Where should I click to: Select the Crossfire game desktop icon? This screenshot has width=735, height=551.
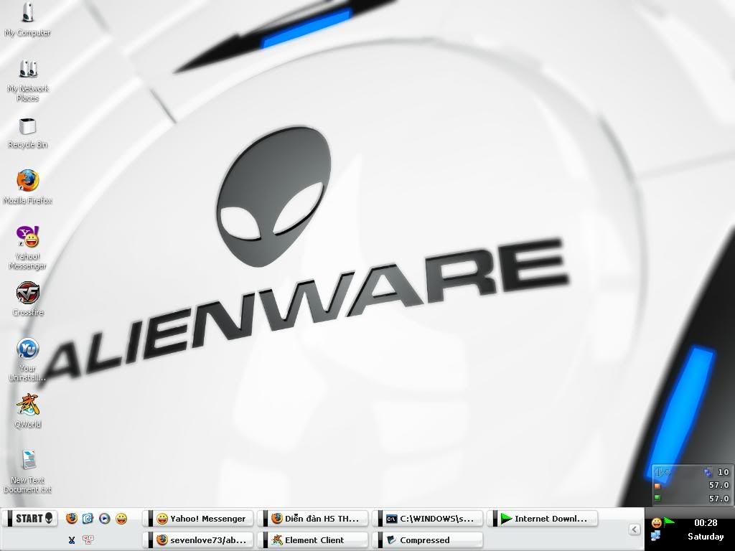pos(28,298)
